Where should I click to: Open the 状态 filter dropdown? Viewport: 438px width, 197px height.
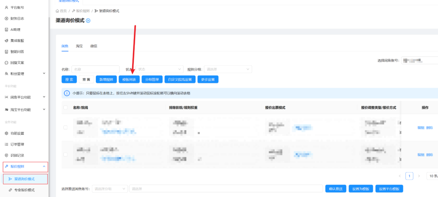tap(160, 69)
